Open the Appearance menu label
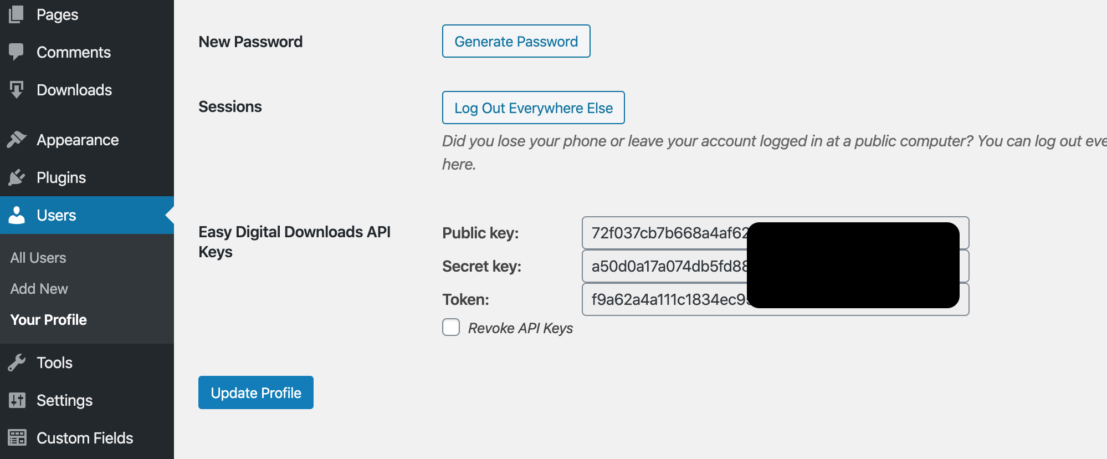Viewport: 1107px width, 459px height. 78,140
